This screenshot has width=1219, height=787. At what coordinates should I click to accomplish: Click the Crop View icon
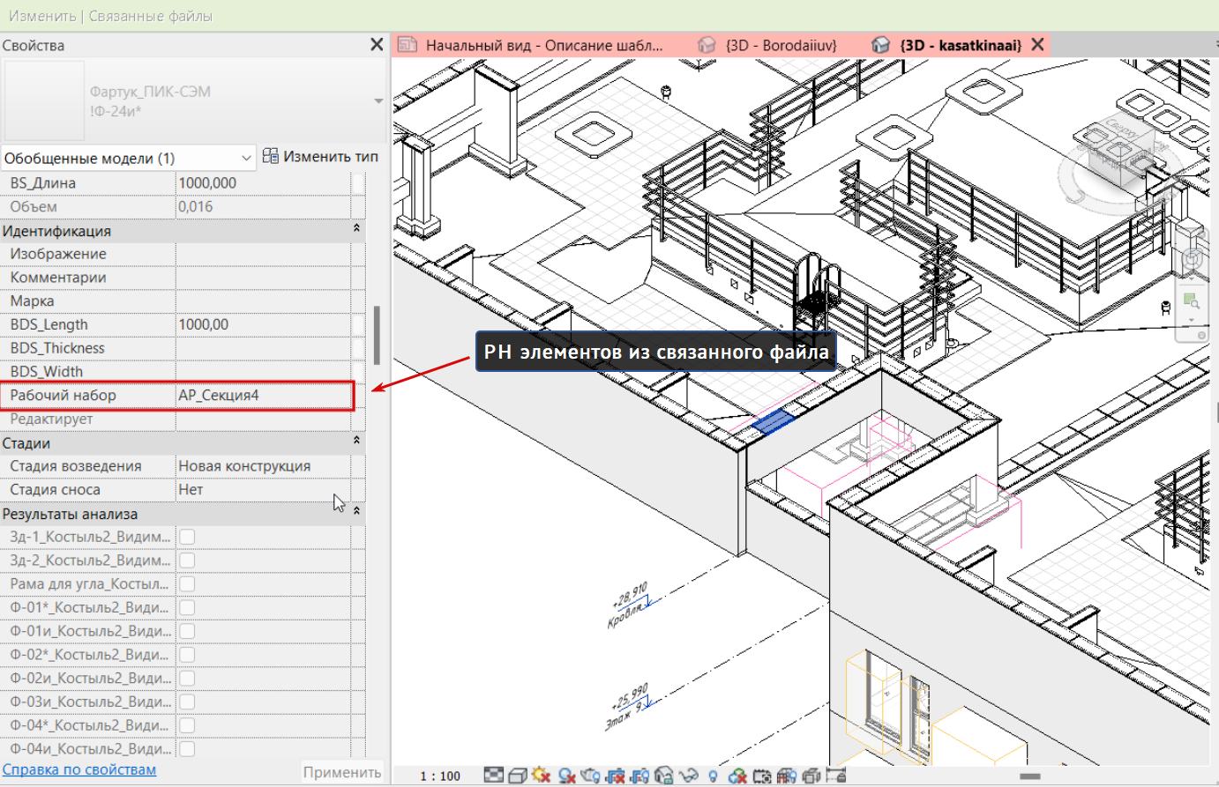click(616, 776)
